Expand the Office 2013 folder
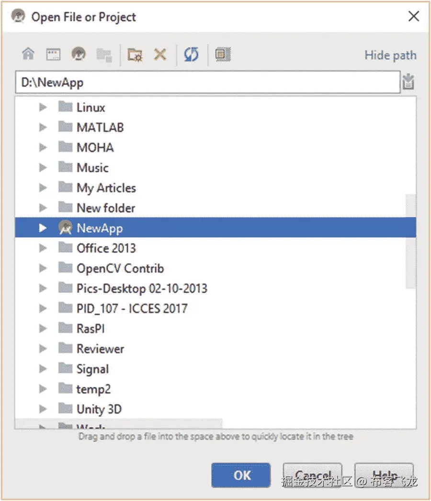The image size is (431, 501). [x=43, y=248]
